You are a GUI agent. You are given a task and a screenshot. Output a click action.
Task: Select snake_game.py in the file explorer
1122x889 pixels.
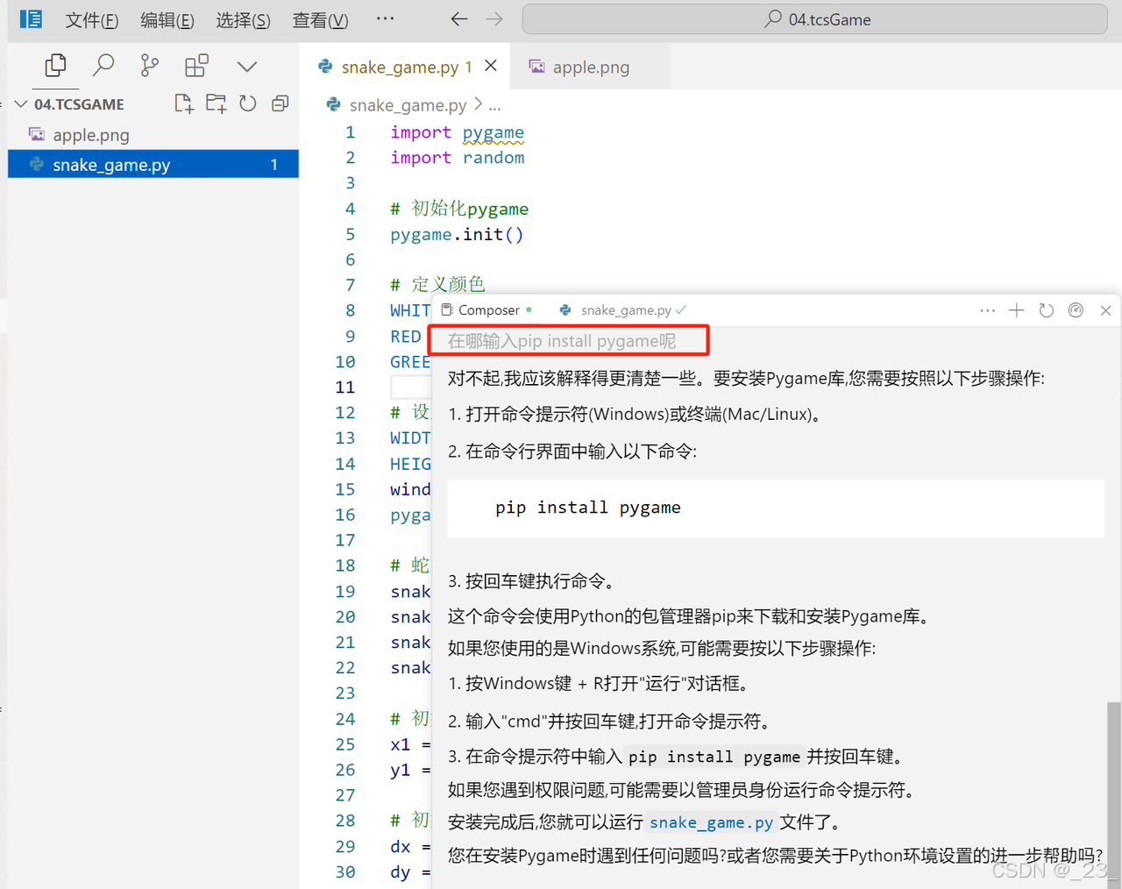click(111, 165)
